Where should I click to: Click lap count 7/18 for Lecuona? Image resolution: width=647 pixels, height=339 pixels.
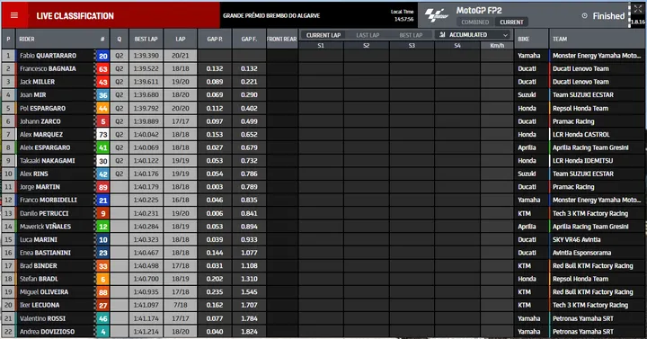[x=181, y=305]
